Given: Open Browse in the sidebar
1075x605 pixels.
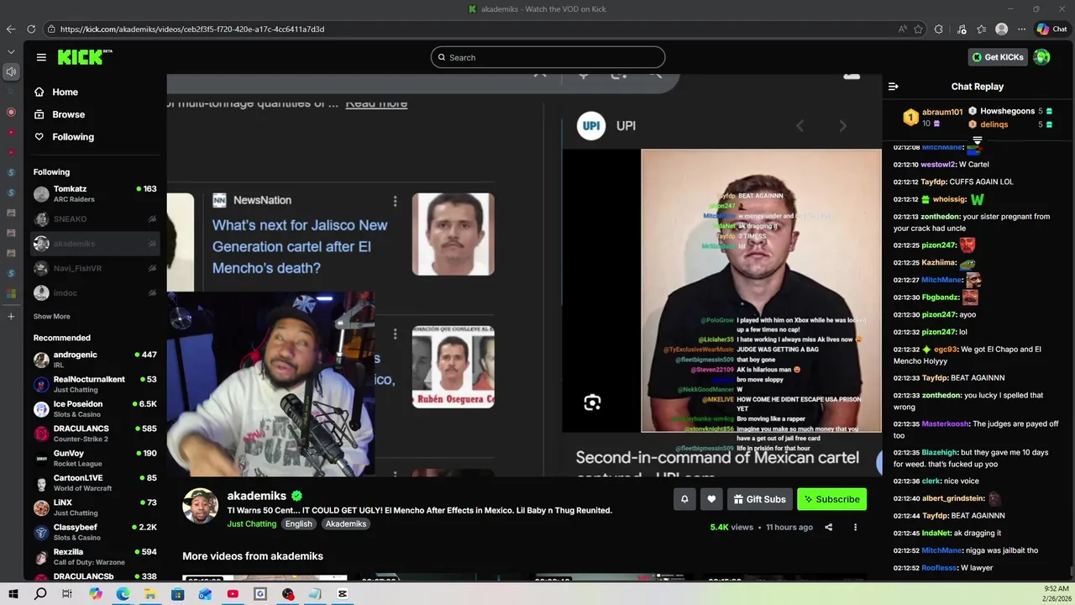Looking at the screenshot, I should pos(68,114).
